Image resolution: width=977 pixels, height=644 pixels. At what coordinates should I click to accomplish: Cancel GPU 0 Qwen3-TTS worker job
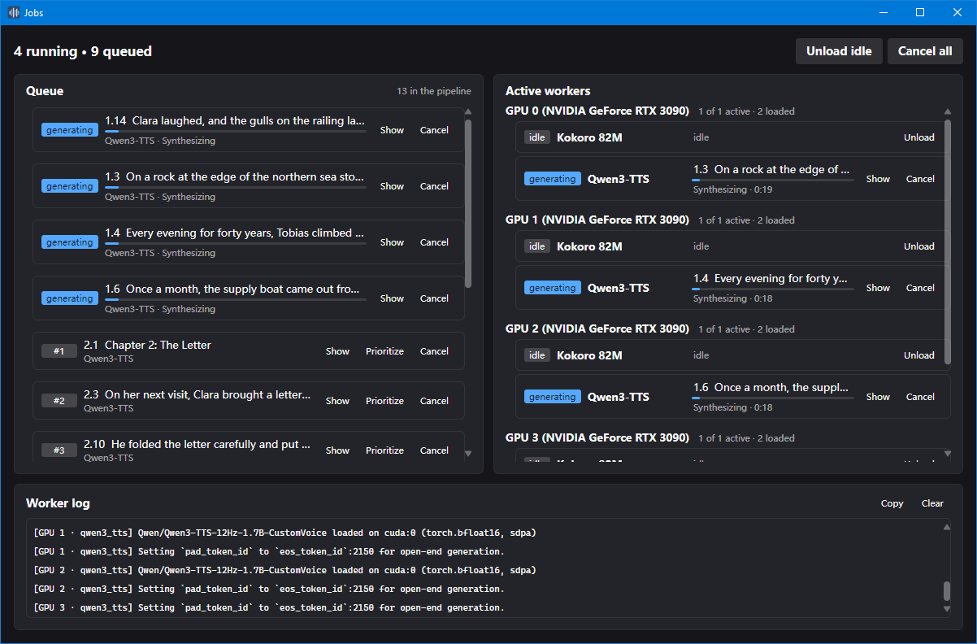[920, 179]
